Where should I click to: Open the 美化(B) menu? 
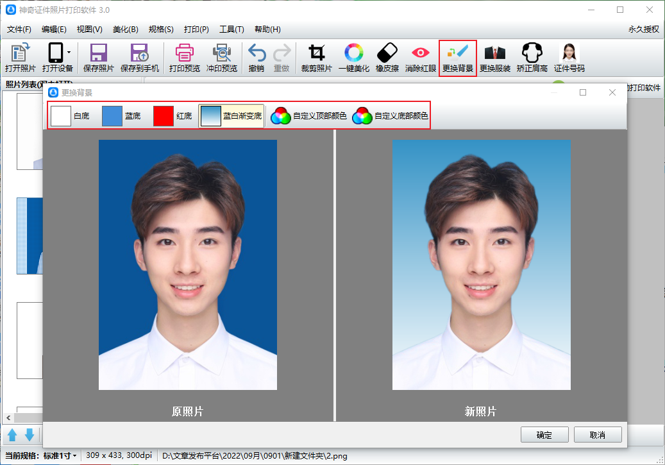(x=126, y=30)
